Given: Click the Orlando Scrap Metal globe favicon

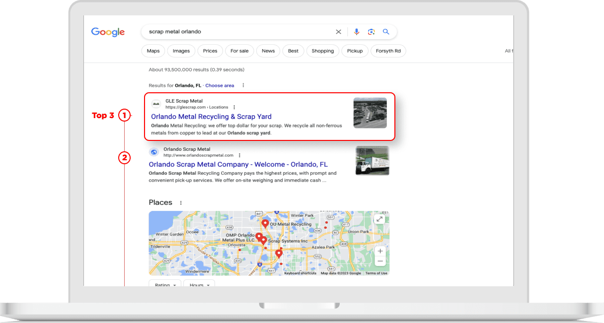Looking at the screenshot, I should (x=154, y=152).
